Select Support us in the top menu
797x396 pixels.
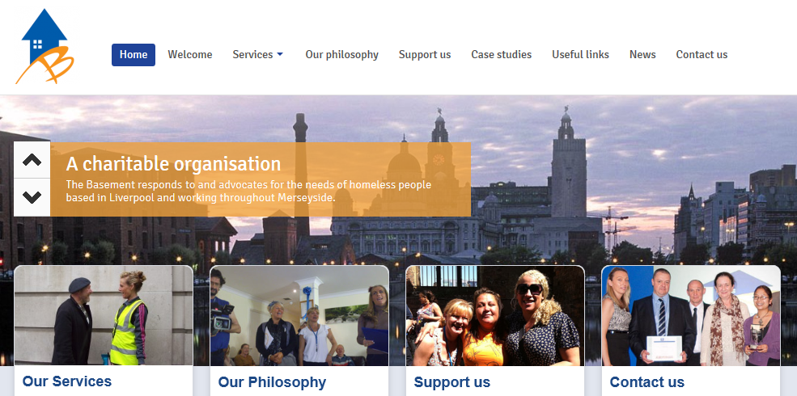point(425,55)
